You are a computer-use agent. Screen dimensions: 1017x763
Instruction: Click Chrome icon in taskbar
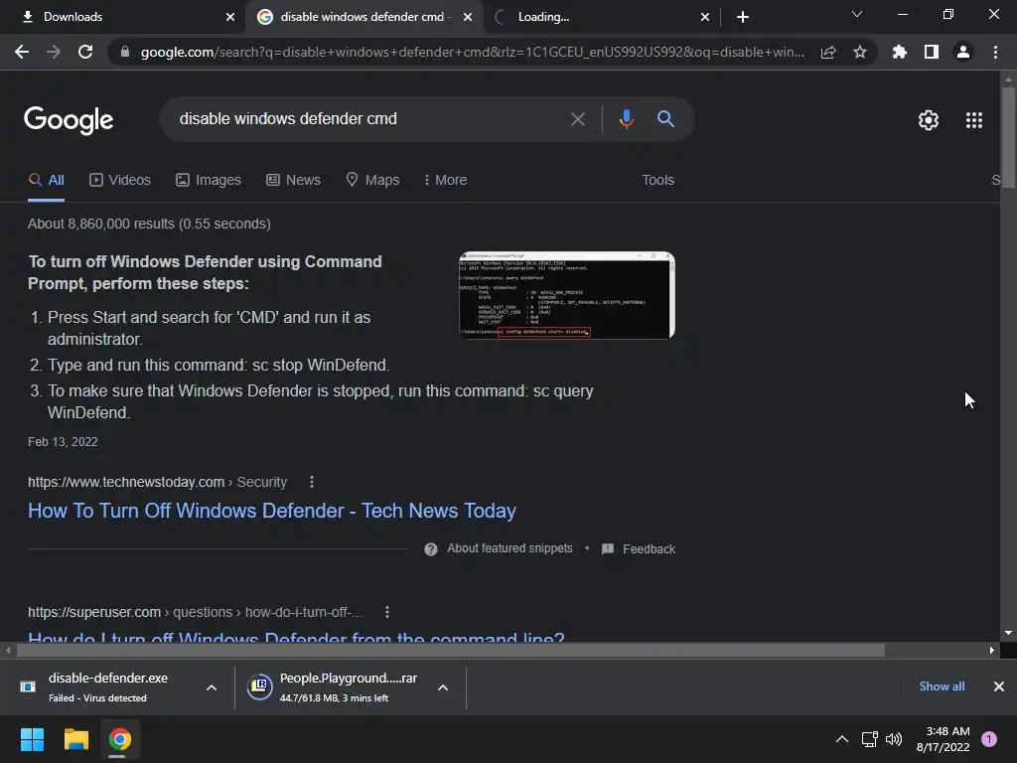[x=119, y=739]
